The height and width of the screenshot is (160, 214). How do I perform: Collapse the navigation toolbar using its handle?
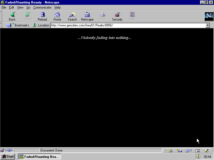1,16
